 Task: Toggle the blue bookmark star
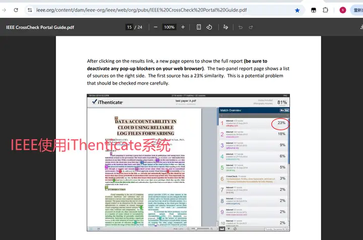click(x=297, y=10)
